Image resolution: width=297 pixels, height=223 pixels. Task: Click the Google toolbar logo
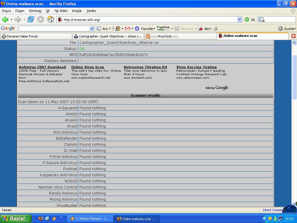(8, 28)
